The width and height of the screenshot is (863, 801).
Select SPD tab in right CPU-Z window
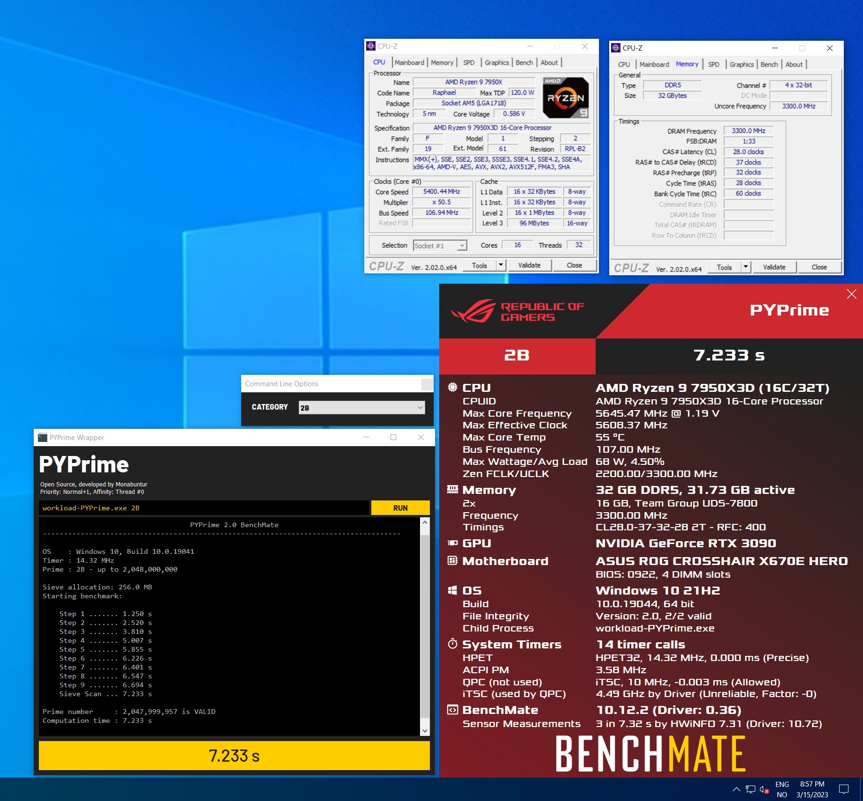coord(714,64)
